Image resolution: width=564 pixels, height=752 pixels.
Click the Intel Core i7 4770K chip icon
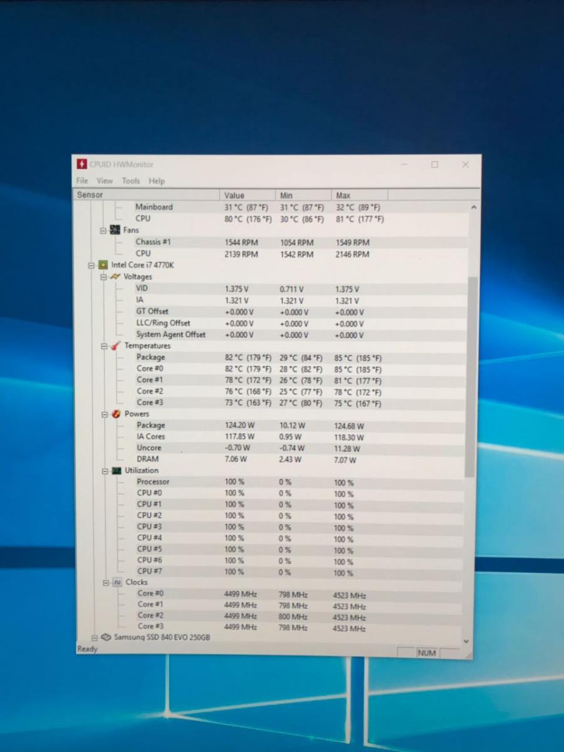pyautogui.click(x=103, y=265)
